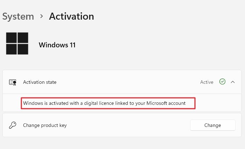Click the word "Windows" starting the licence message
Image resolution: width=245 pixels, height=149 pixels.
click(33, 103)
